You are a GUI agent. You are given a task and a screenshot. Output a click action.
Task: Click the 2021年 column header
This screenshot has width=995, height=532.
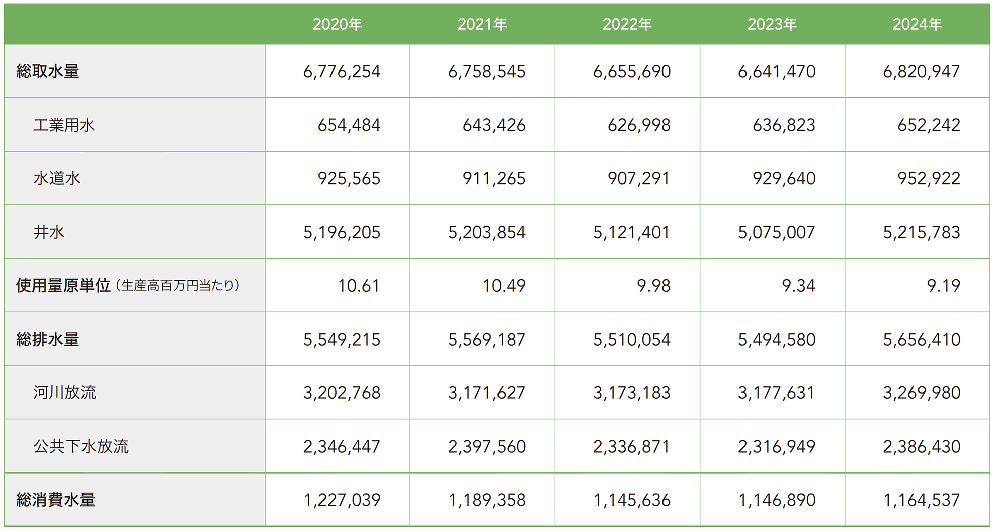point(482,24)
